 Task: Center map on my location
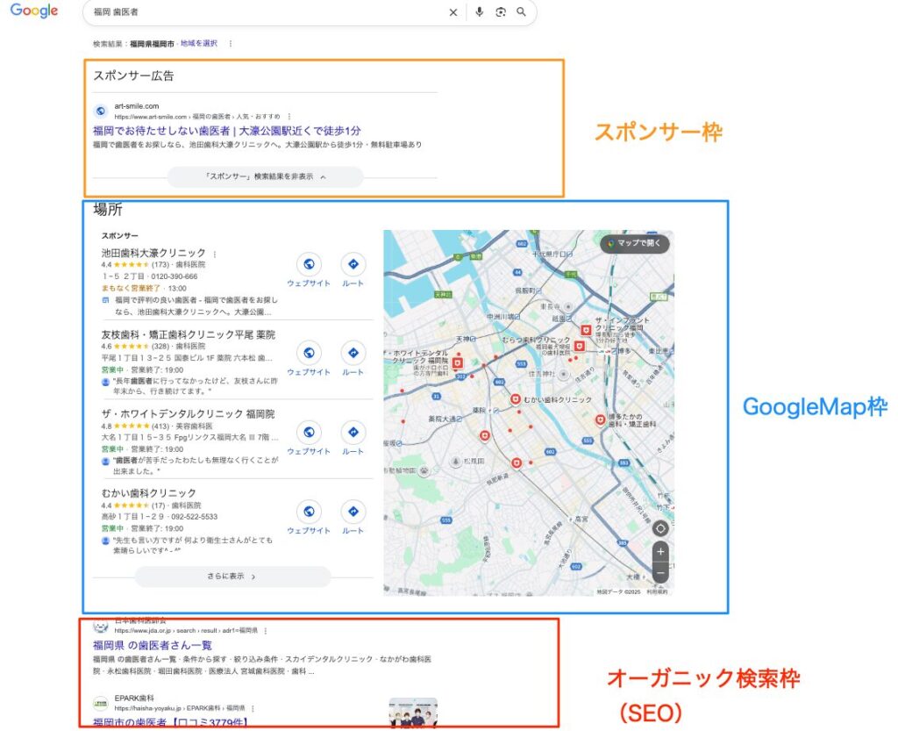pos(659,528)
